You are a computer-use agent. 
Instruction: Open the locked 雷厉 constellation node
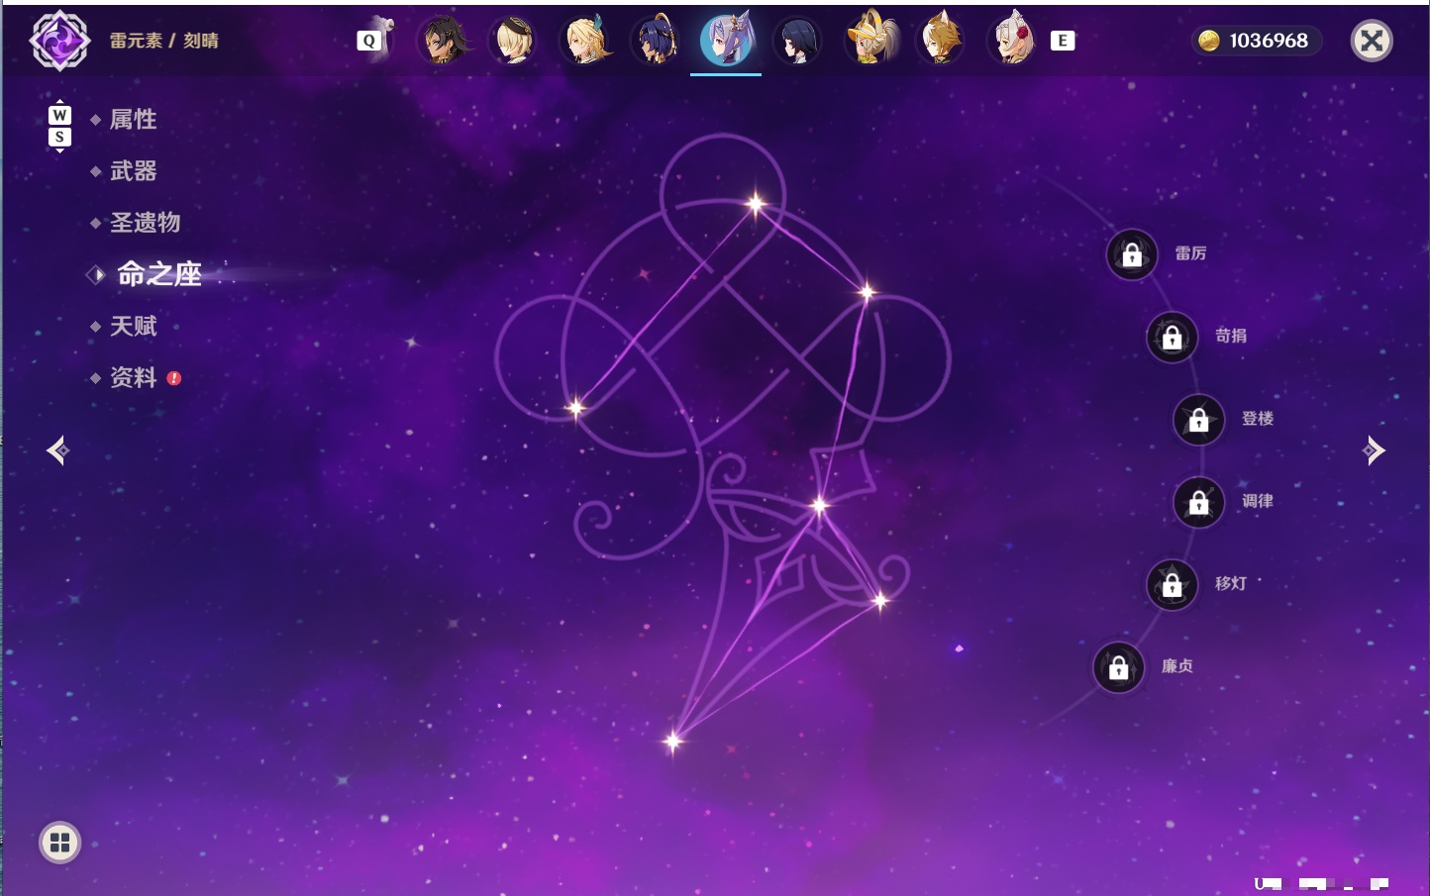click(1131, 254)
